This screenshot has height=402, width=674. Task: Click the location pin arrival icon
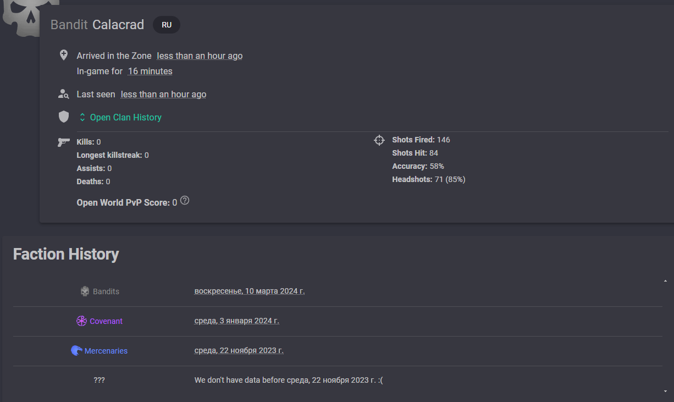pos(64,56)
